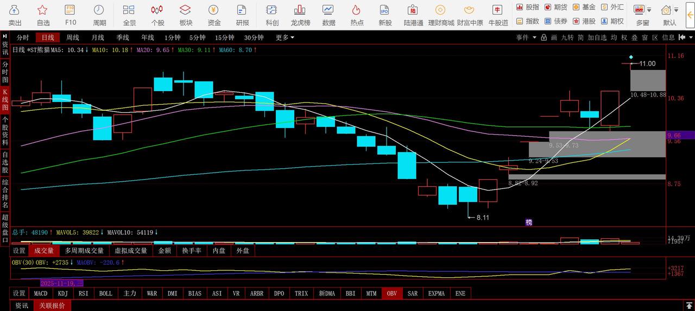Viewport: 695px width, 311px height.
Task: Click the 港股 Hong Kong stocks shortcut
Action: coord(584,21)
